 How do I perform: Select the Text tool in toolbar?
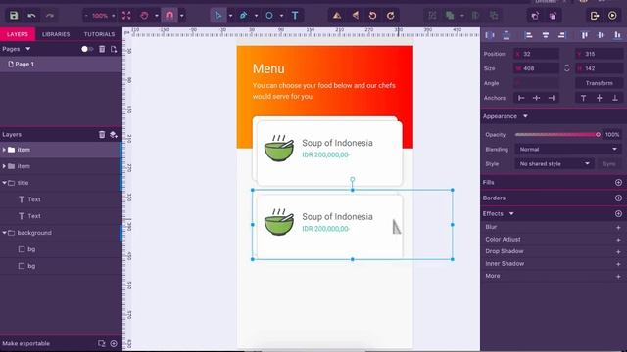(x=295, y=16)
